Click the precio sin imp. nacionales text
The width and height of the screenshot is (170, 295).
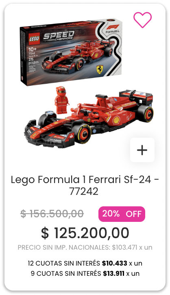point(85,248)
